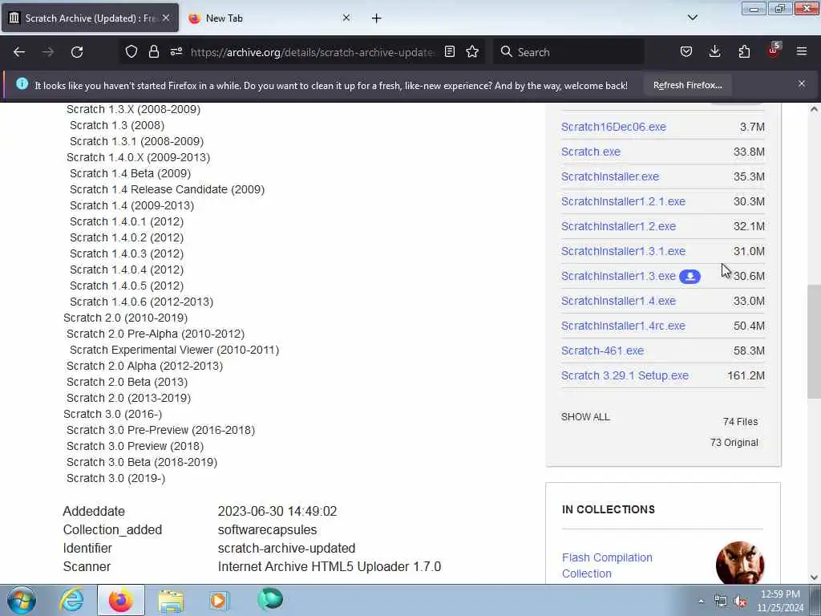The height and width of the screenshot is (616, 821).
Task: Open the Windows Start button
Action: (x=22, y=600)
